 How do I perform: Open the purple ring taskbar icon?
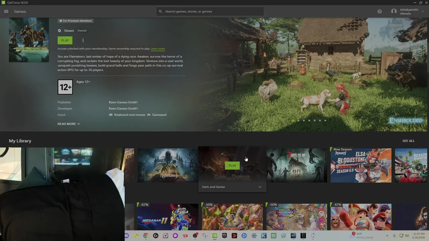coord(175,236)
